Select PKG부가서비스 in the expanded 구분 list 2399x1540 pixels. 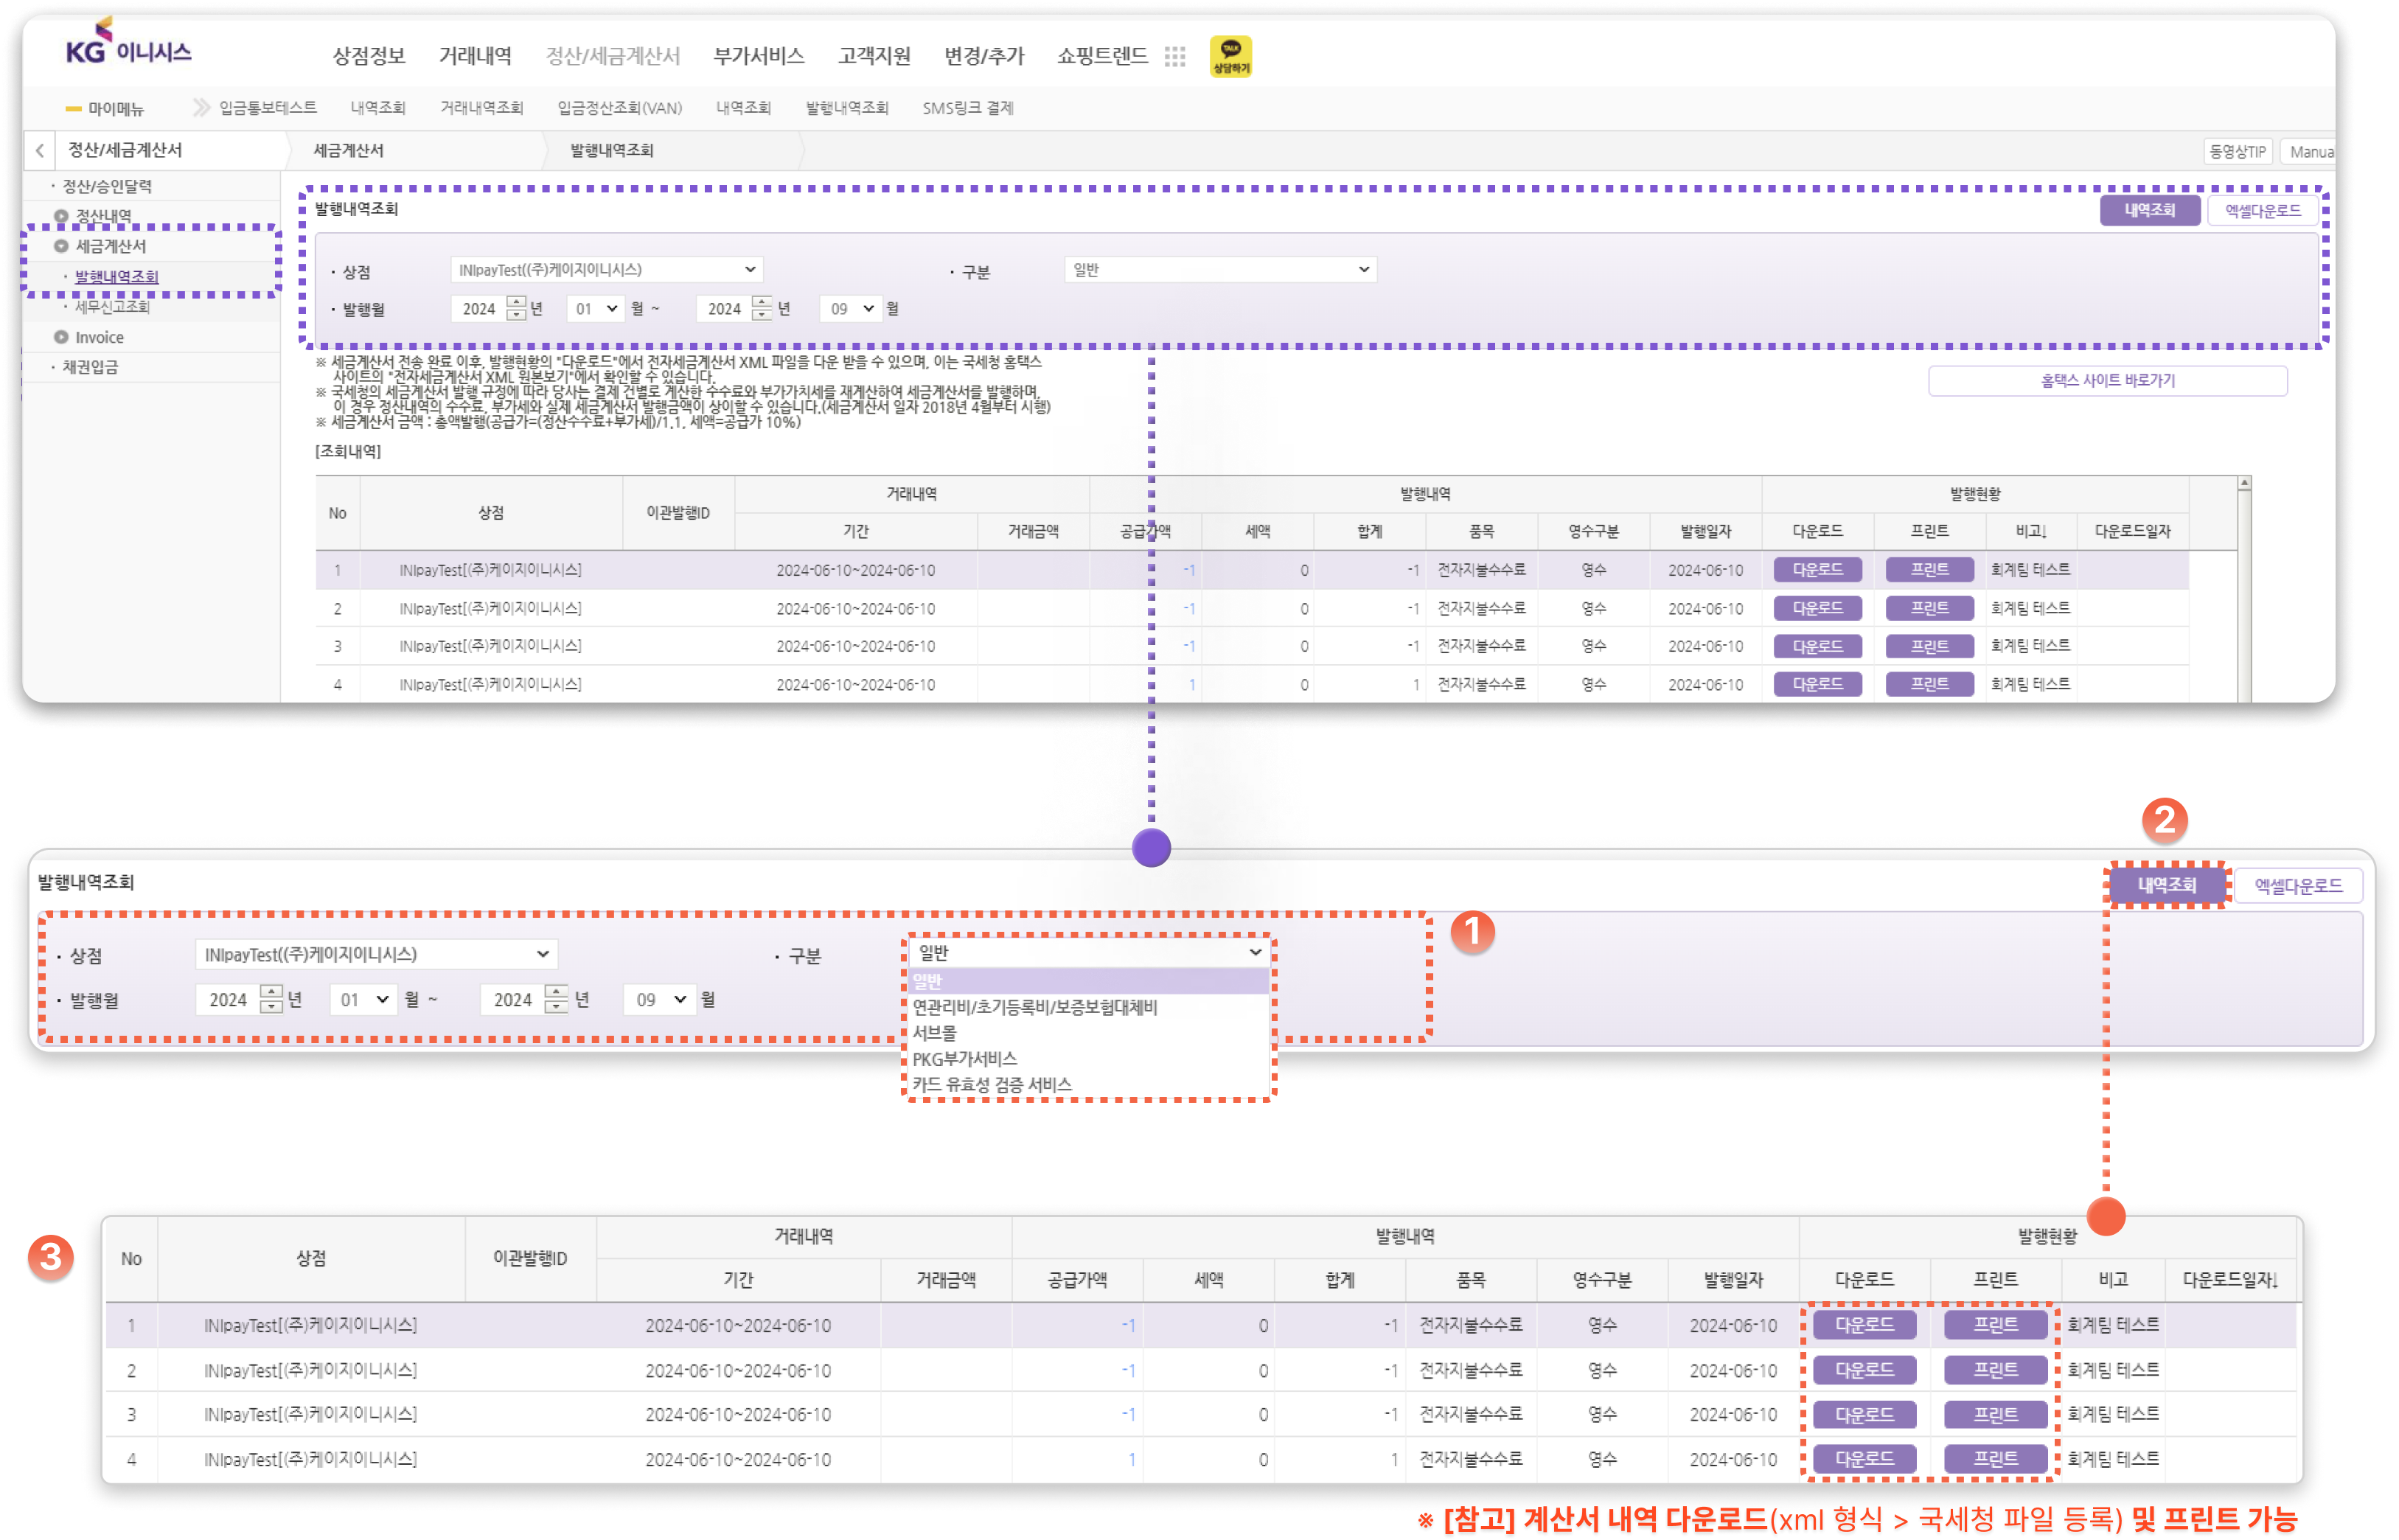tap(964, 1058)
